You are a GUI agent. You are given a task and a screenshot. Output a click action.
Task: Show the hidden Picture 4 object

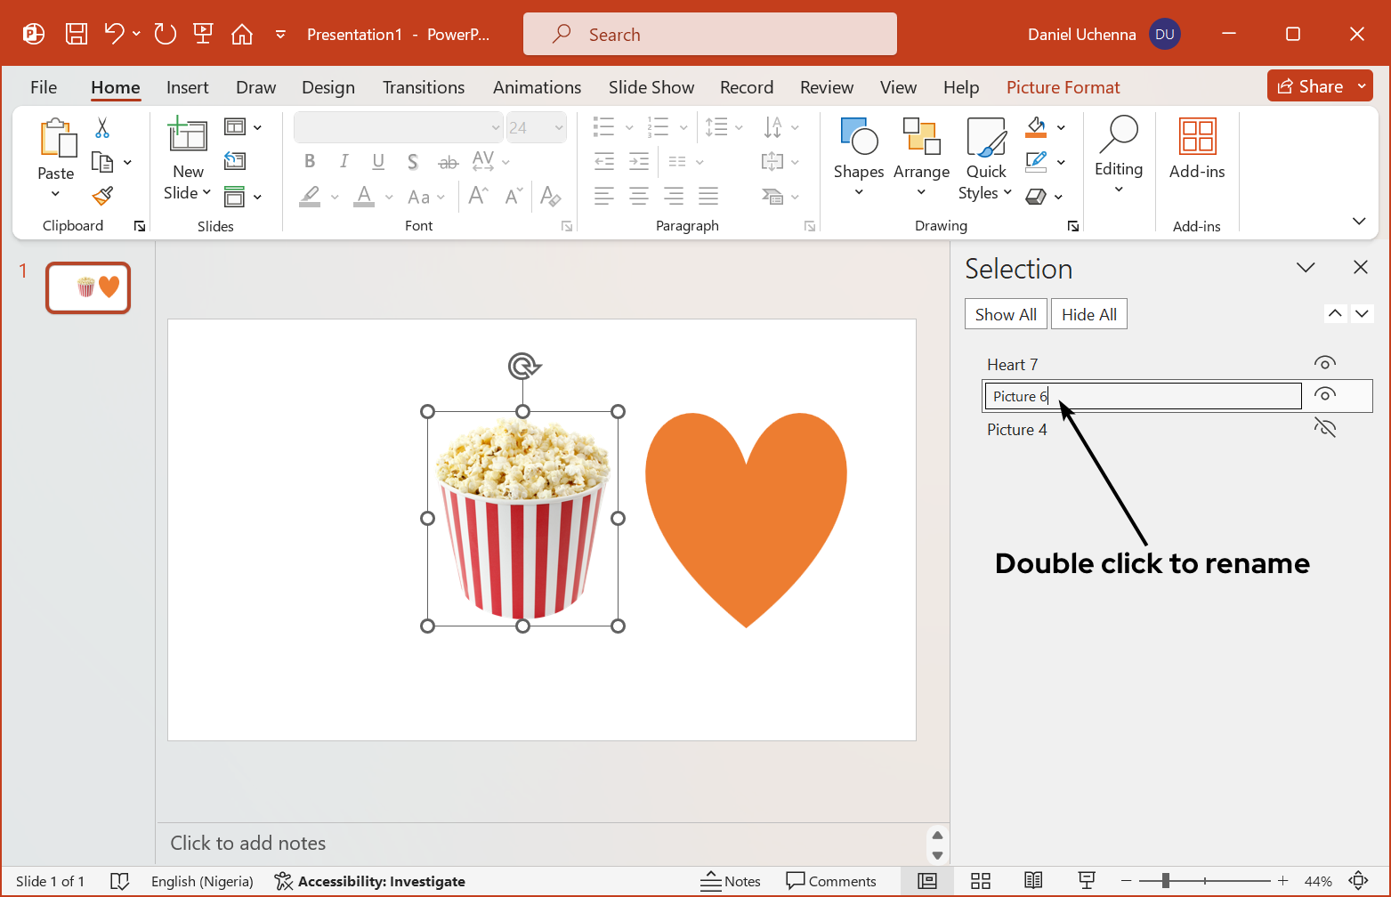tap(1324, 428)
